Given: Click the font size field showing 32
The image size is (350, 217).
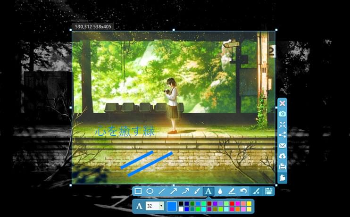Looking at the screenshot, I should coord(152,206).
